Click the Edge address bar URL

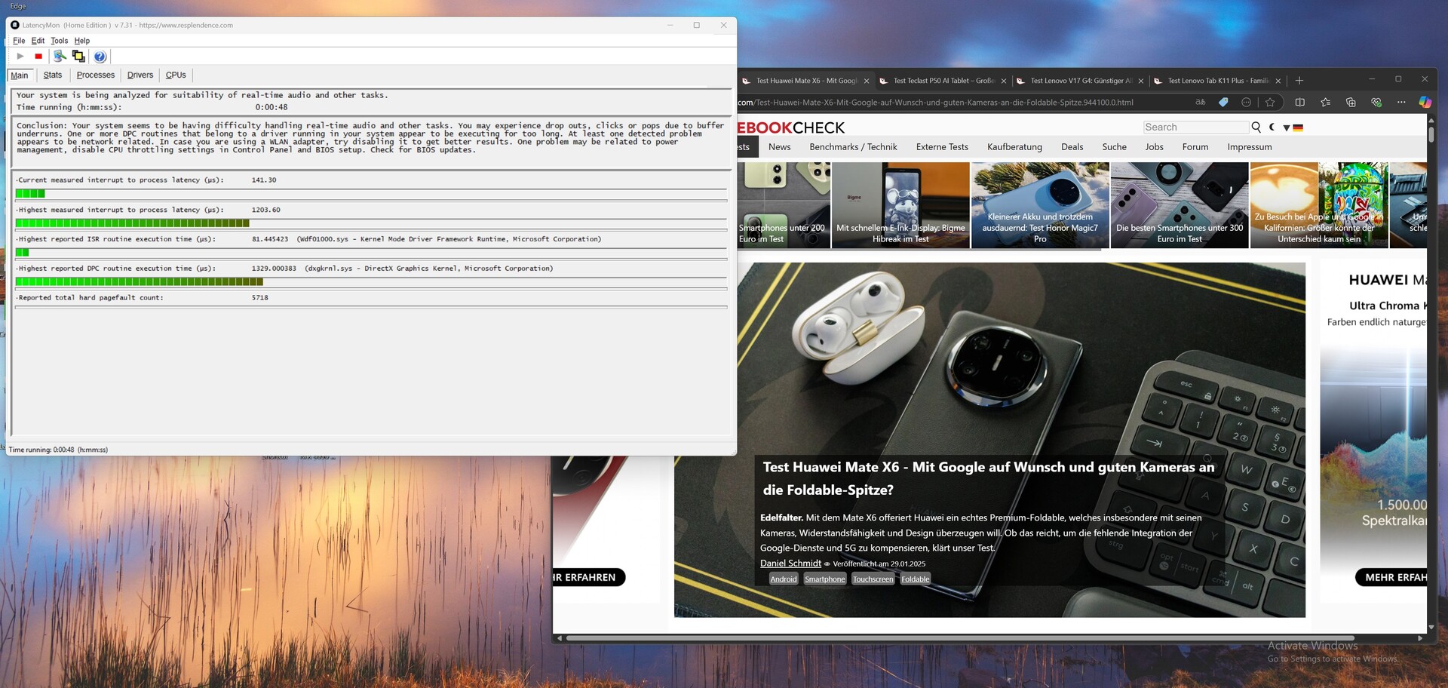(x=935, y=103)
